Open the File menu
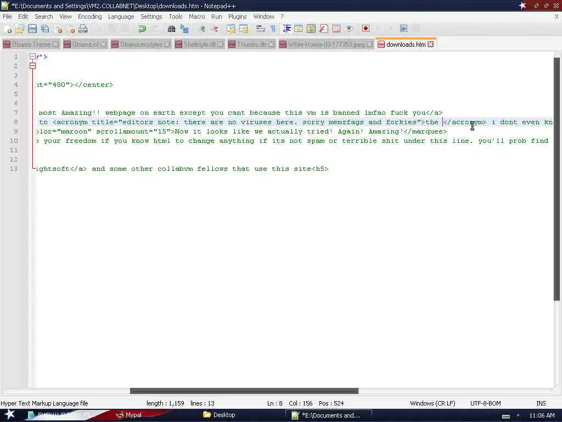This screenshot has height=422, width=562. (7, 16)
